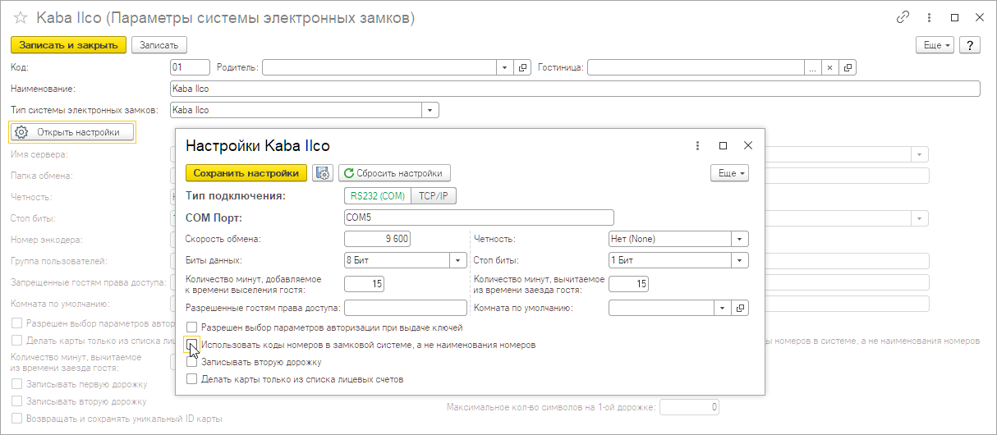Toggle background Записывать первую дорожку checkbox

(x=16, y=384)
